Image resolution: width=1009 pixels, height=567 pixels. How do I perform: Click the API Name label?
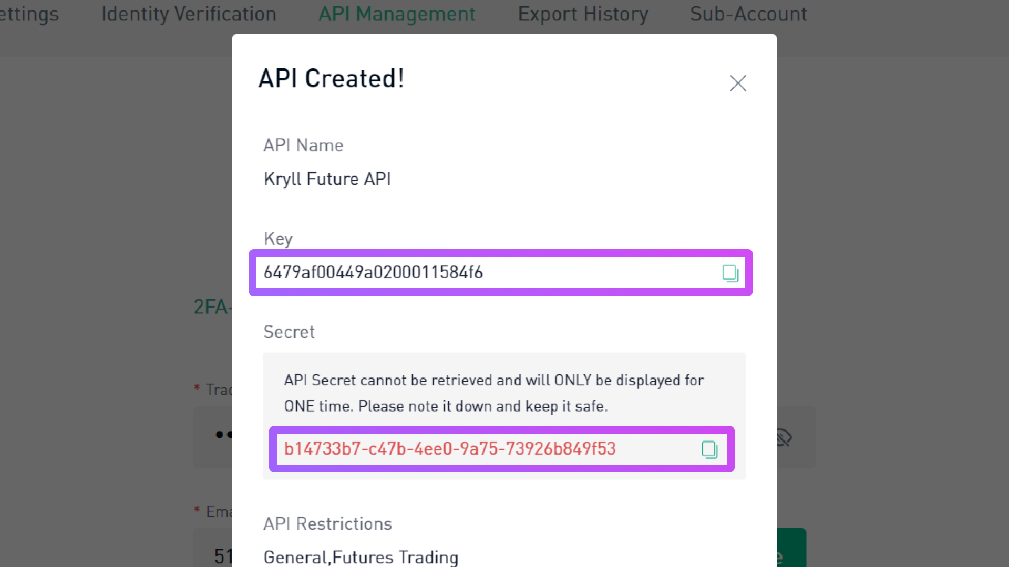(303, 145)
